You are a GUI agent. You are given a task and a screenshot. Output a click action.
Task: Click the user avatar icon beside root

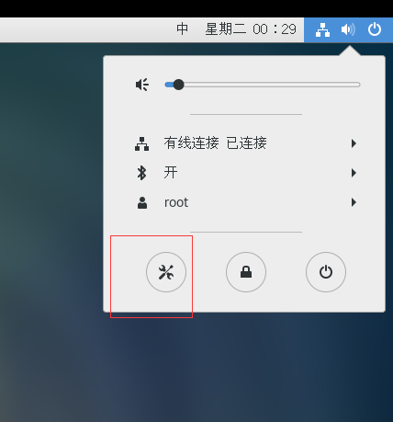click(x=142, y=202)
